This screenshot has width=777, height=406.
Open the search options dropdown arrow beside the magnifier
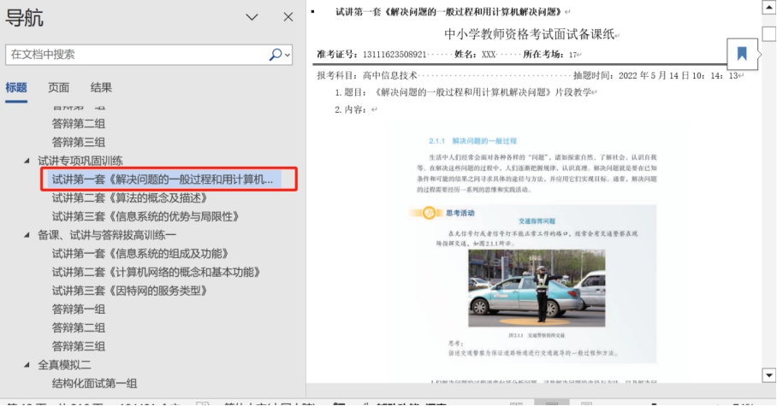288,55
